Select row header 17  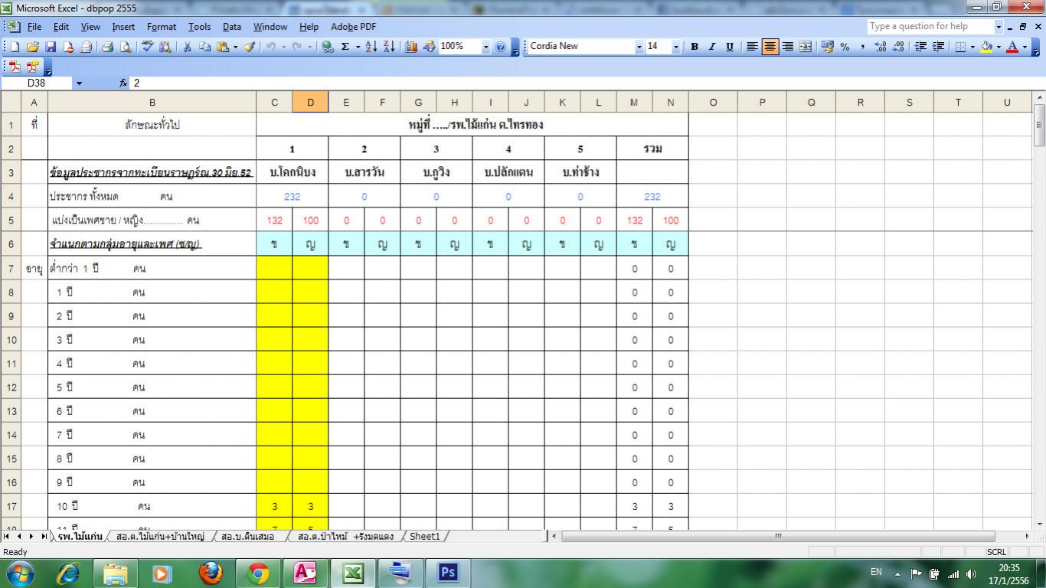point(11,506)
